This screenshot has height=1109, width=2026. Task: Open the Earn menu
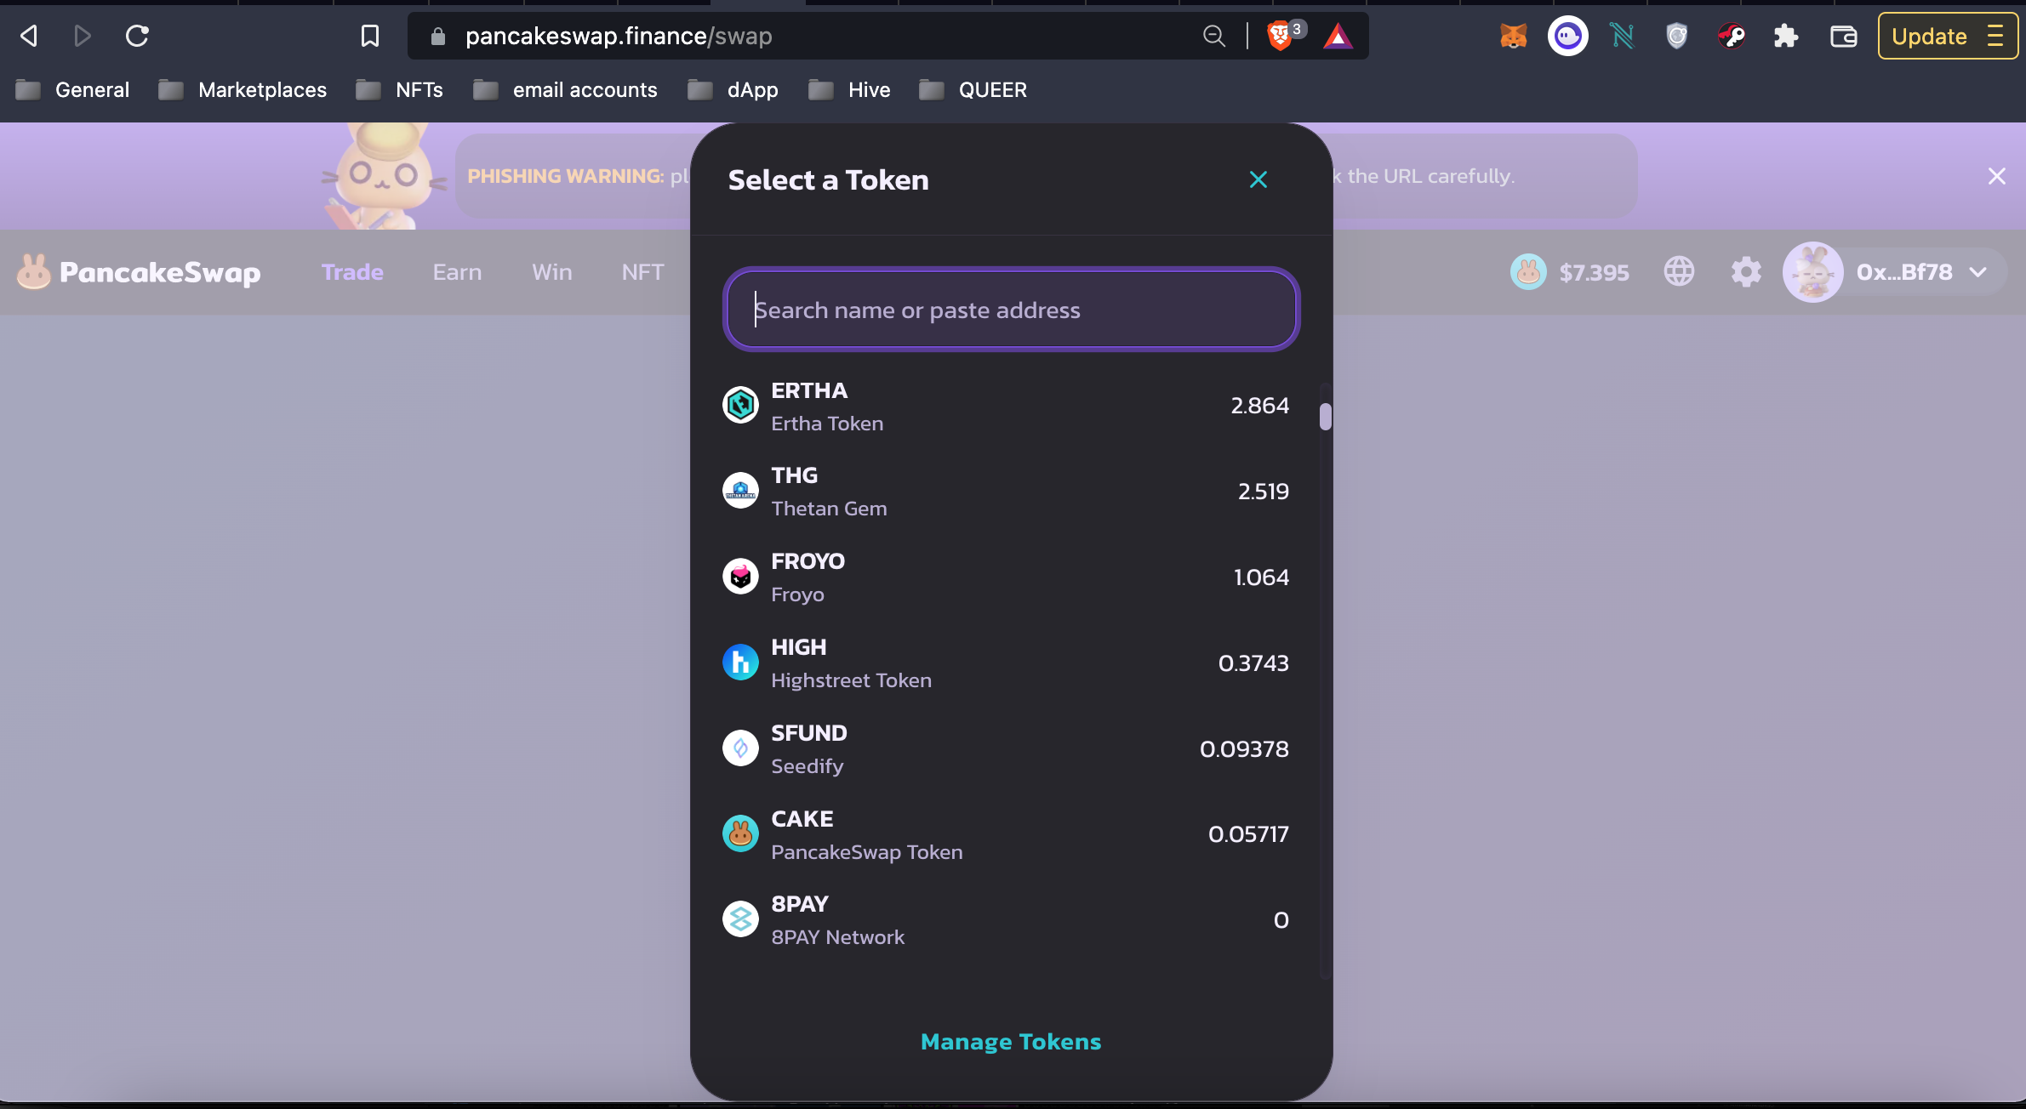[x=457, y=272]
